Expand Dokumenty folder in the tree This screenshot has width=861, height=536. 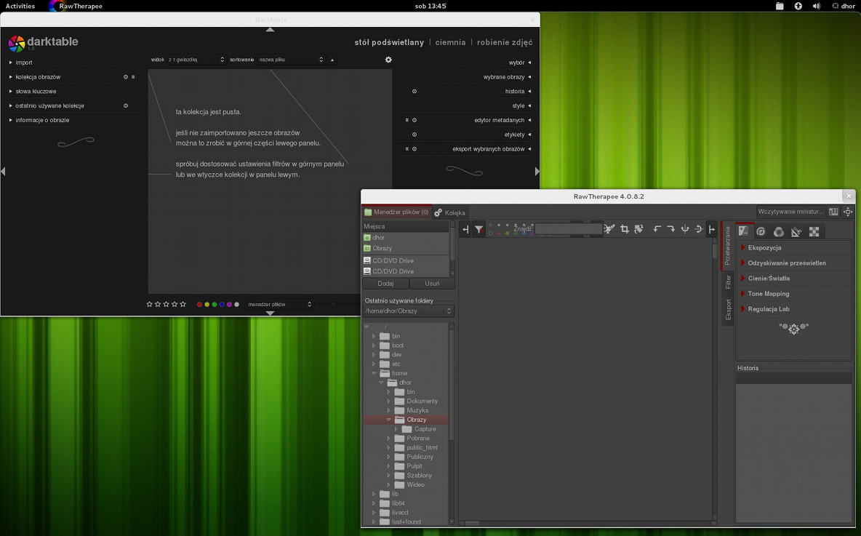coord(388,401)
